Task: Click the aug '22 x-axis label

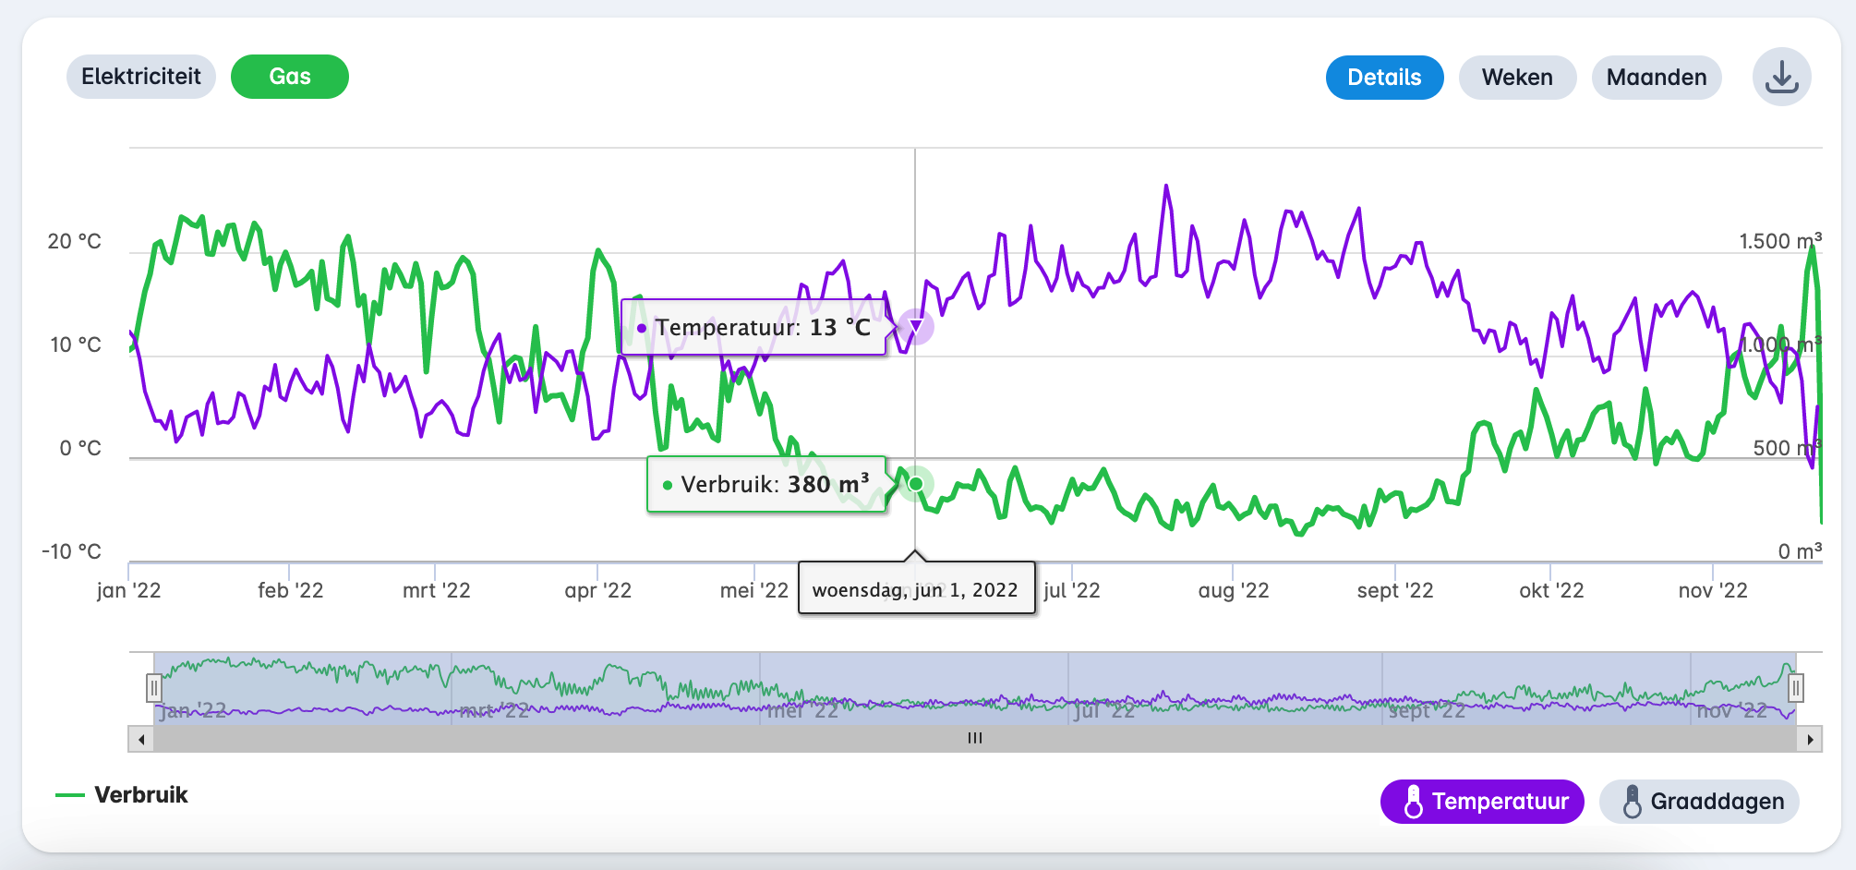Action: click(1233, 591)
